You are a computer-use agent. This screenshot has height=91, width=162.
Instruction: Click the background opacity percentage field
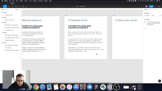coord(153,16)
